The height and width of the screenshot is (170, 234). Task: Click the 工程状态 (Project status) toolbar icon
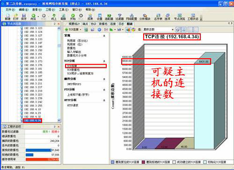pyautogui.click(x=193, y=17)
